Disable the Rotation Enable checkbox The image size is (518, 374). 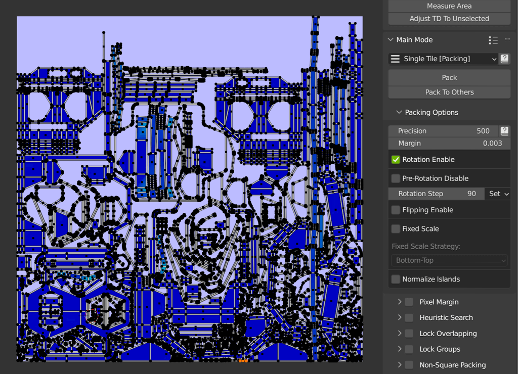point(396,160)
